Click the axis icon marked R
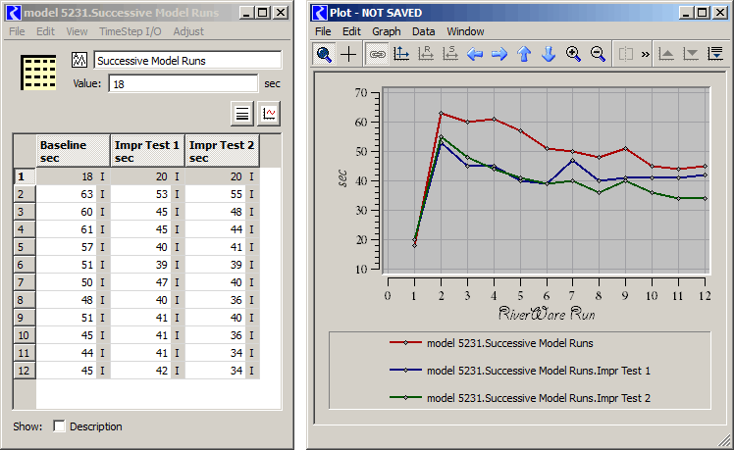 pos(426,54)
